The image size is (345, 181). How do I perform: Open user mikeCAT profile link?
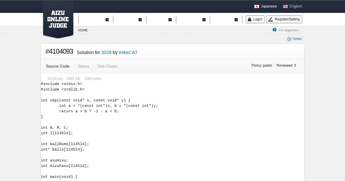pos(128,53)
